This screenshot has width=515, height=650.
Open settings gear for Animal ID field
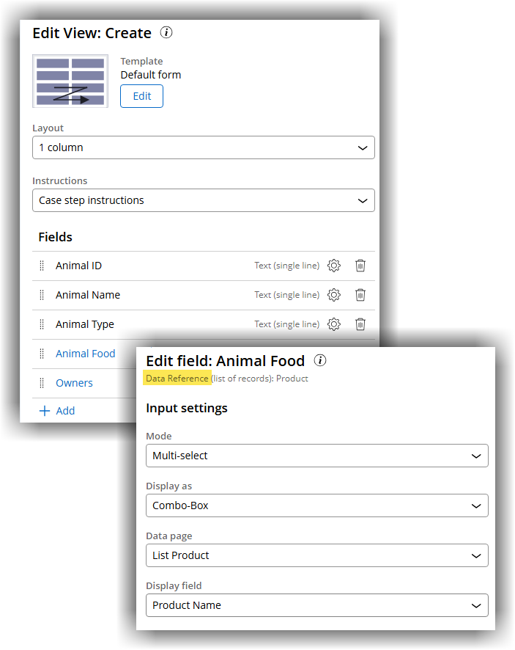pyautogui.click(x=334, y=266)
